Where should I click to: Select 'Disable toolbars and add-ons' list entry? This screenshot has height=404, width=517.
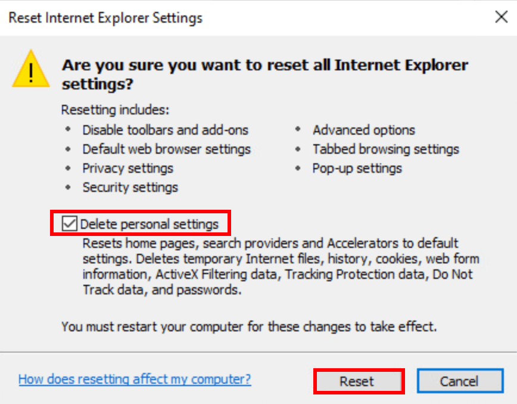pyautogui.click(x=165, y=130)
